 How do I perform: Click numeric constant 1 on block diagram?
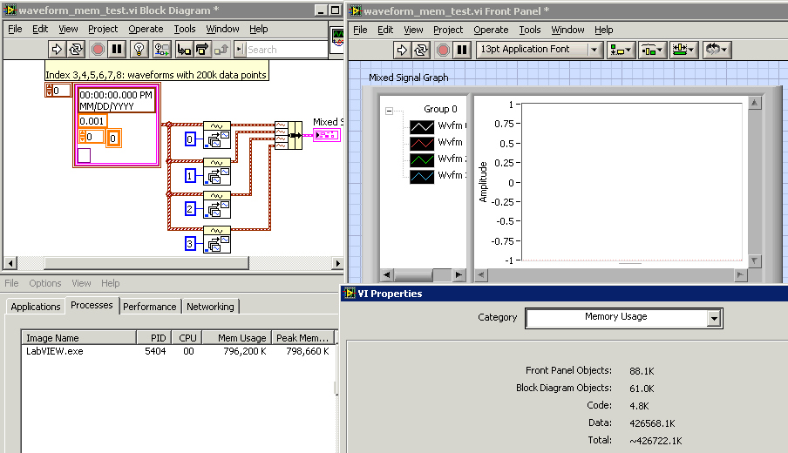tap(189, 175)
